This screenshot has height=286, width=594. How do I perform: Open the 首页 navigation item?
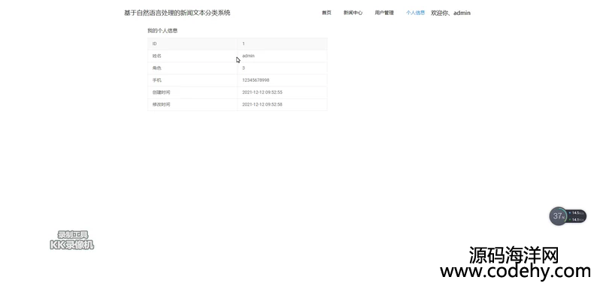click(326, 13)
